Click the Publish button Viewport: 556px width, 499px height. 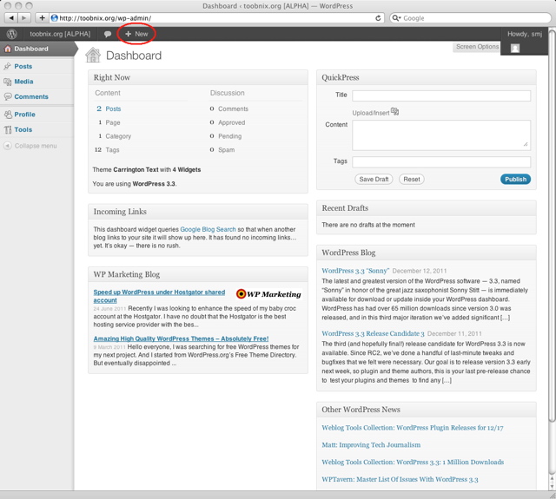pos(515,179)
